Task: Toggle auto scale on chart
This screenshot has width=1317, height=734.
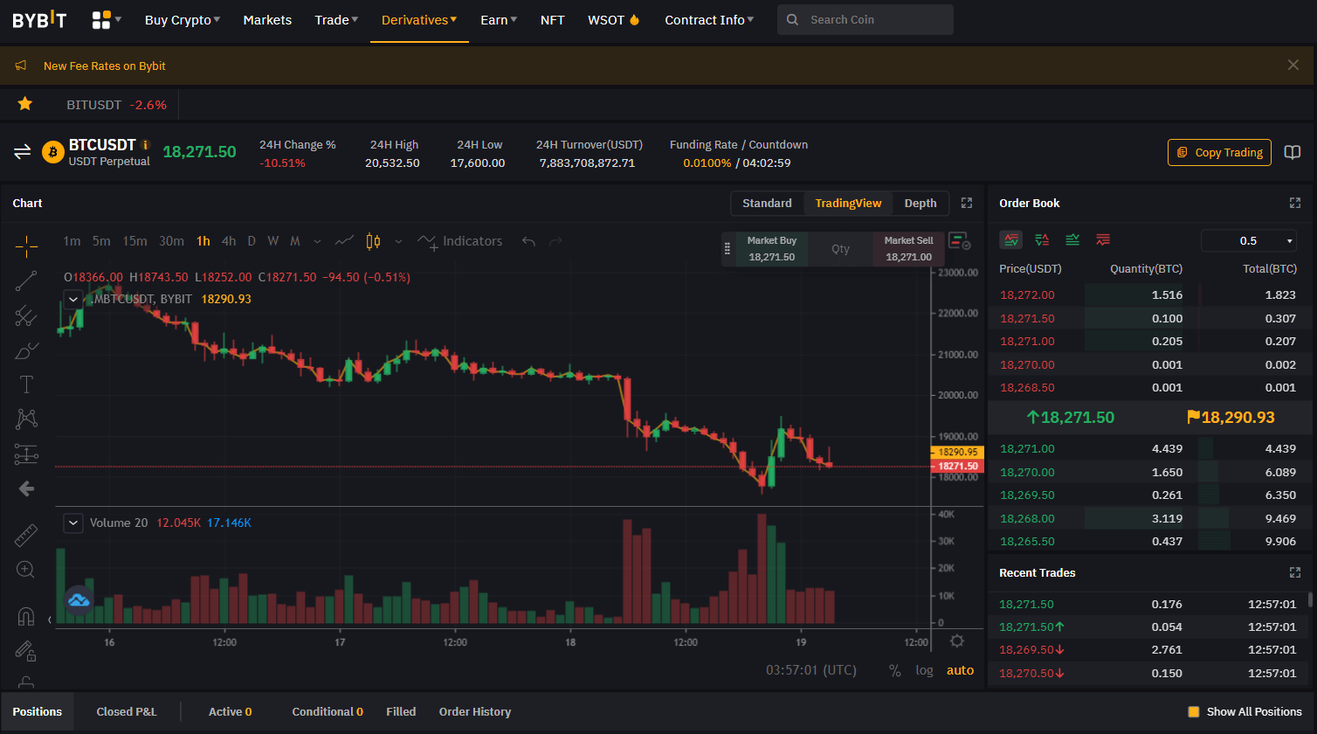Action: (x=960, y=670)
